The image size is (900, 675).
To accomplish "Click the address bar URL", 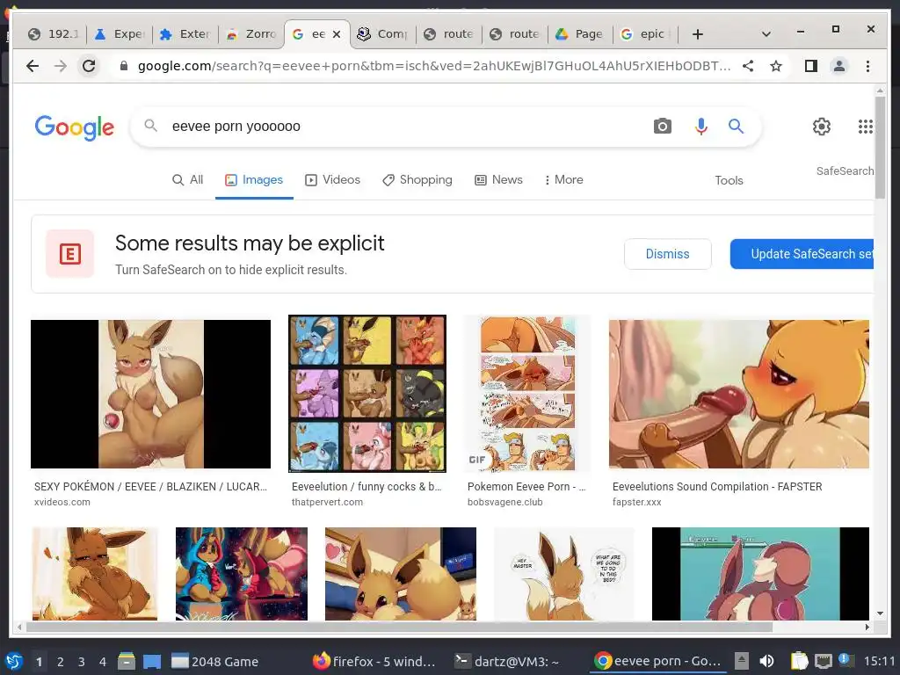I will point(434,66).
